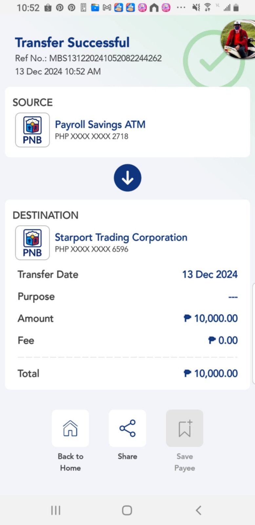Select the Payroll Savings ATM account name
This screenshot has height=525, width=255.
click(x=100, y=125)
